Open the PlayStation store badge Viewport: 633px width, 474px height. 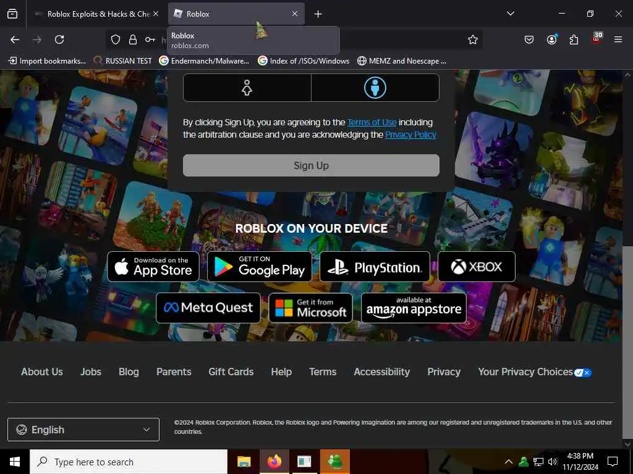[375, 267]
